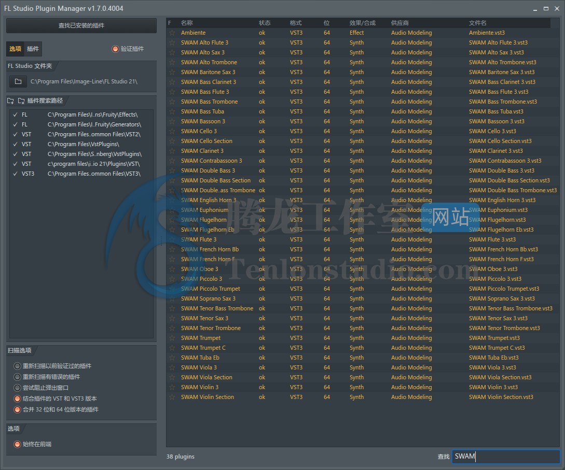Uncheck the VstPlugins search path

[x=15, y=144]
